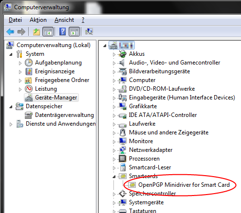Select OpenPGP Minidriver for Smart Card

(x=184, y=185)
